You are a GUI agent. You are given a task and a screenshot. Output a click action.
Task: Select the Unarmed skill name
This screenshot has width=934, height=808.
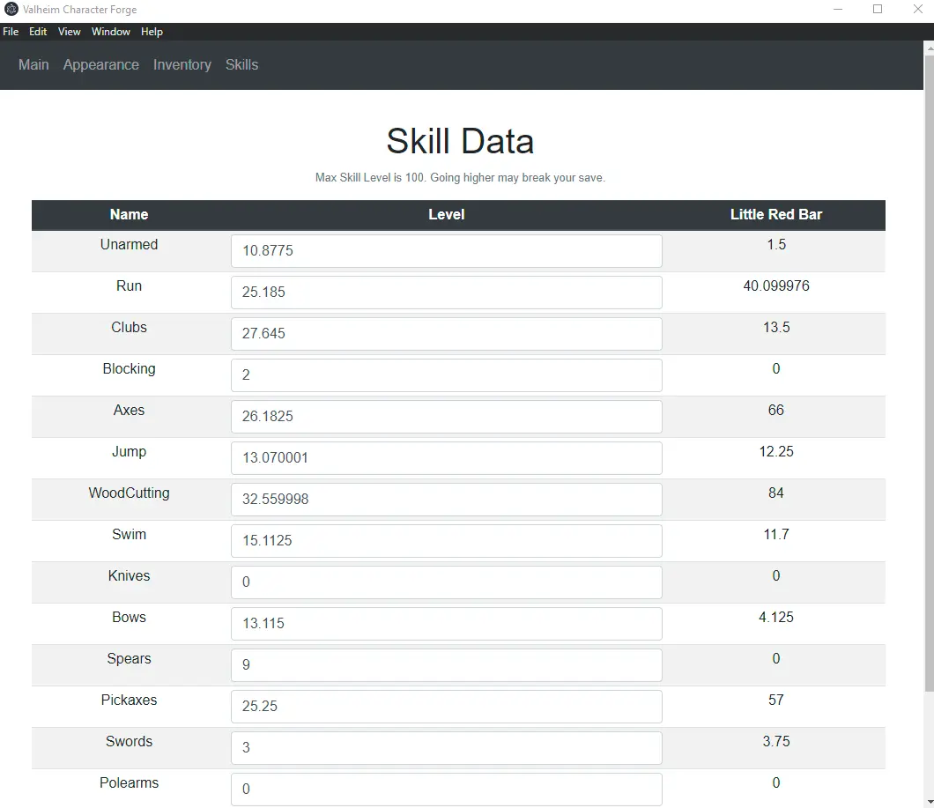point(130,244)
